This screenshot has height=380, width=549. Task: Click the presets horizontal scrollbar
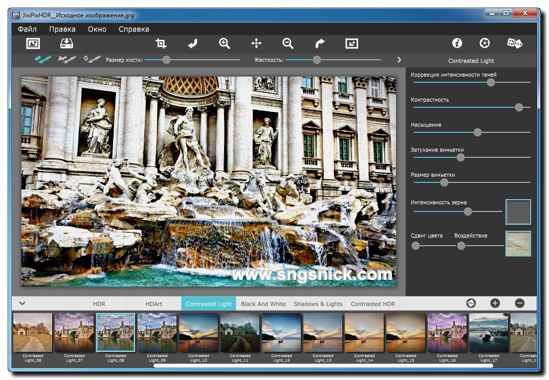(323, 366)
